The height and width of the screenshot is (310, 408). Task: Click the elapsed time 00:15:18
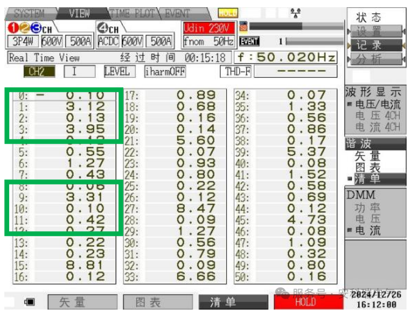tap(205, 58)
